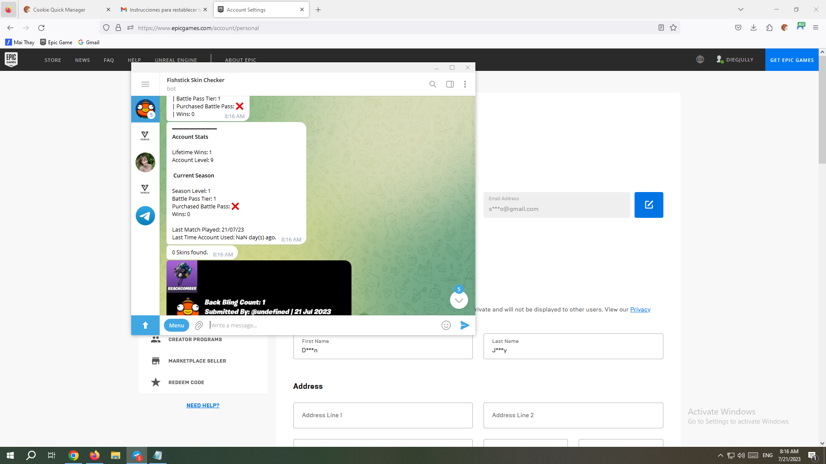Open Beachcomber skin image message

pyautogui.click(x=259, y=288)
